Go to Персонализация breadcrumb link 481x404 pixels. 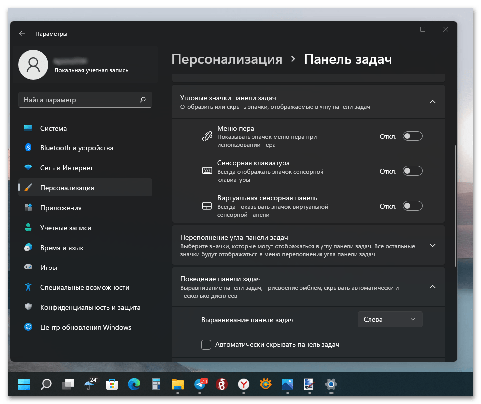(227, 59)
